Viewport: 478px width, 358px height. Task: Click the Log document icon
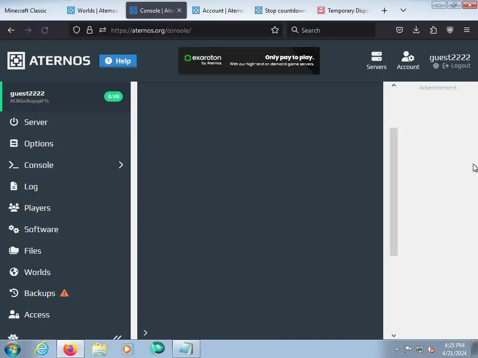click(14, 186)
